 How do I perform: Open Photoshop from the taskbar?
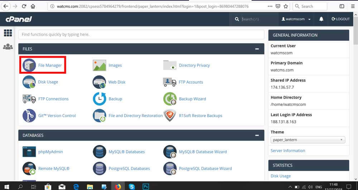146,187
